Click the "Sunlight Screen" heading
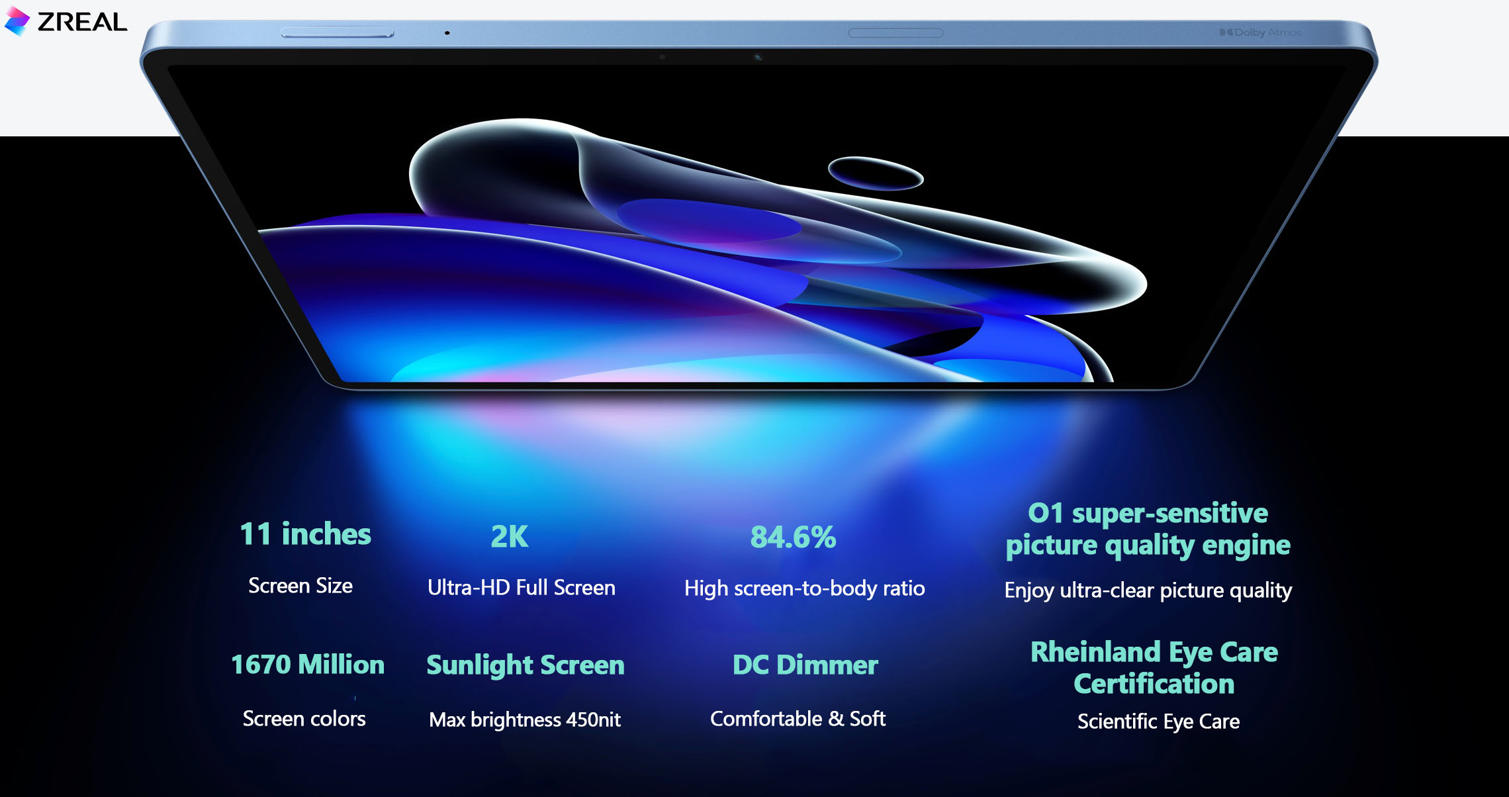This screenshot has height=797, width=1509. (x=525, y=665)
